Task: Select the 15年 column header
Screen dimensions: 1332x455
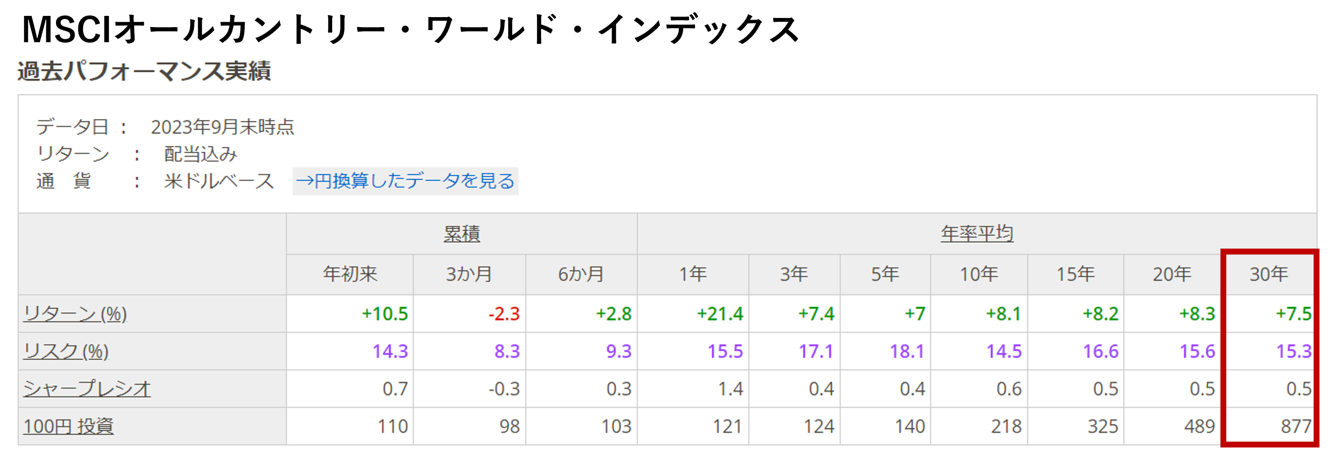Action: (x=1075, y=274)
